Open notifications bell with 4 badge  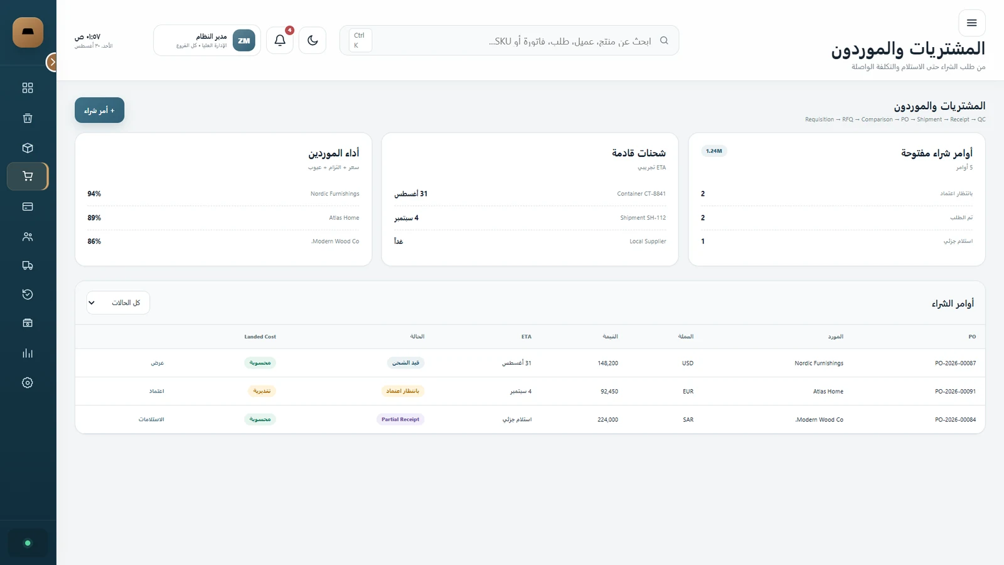tap(280, 40)
